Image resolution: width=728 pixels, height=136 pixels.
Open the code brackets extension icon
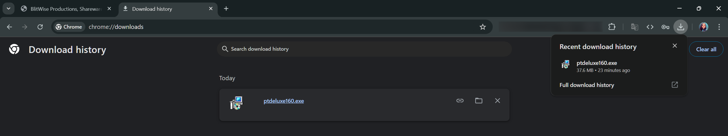coord(650,27)
